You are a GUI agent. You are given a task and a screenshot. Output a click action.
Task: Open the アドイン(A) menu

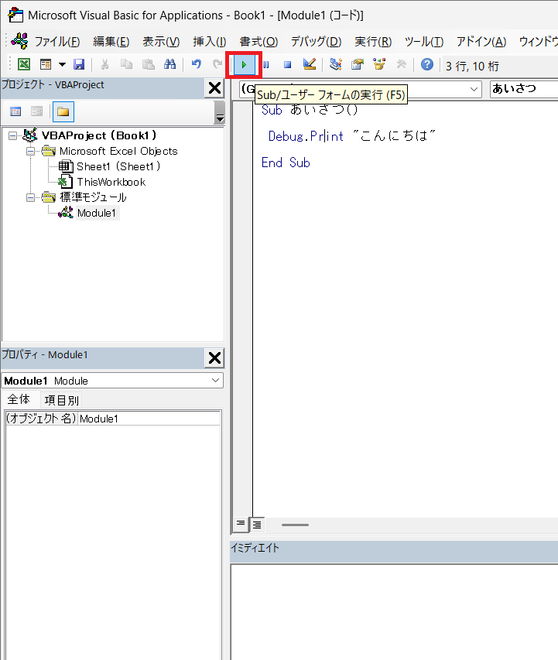pos(481,42)
